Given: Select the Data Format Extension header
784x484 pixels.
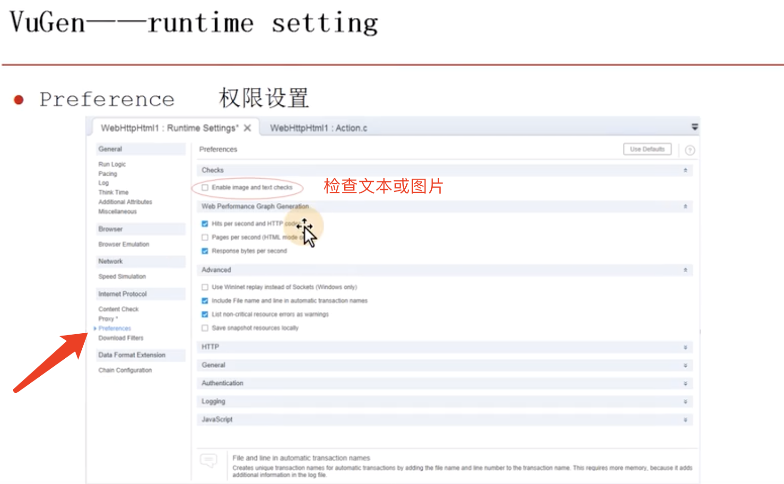Looking at the screenshot, I should (140, 355).
